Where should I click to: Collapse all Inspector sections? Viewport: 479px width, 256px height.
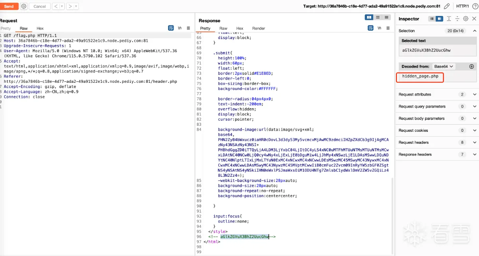(457, 19)
